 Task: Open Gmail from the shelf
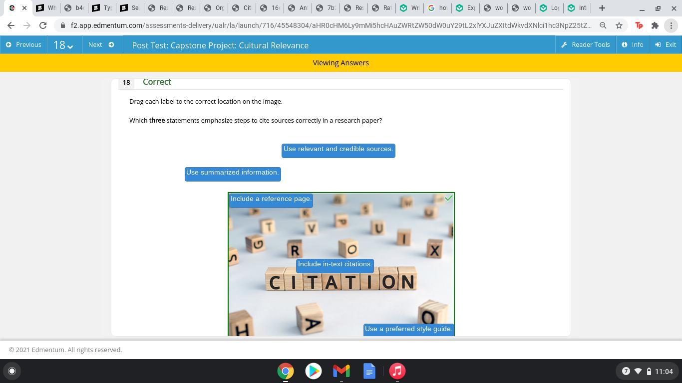pyautogui.click(x=341, y=371)
